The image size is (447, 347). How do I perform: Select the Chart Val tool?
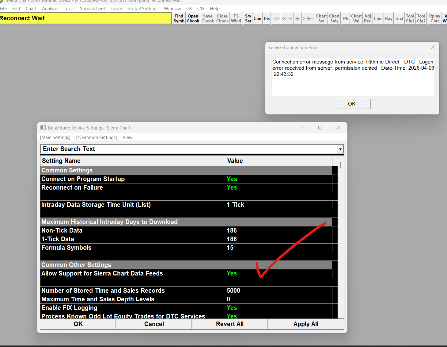click(x=356, y=18)
